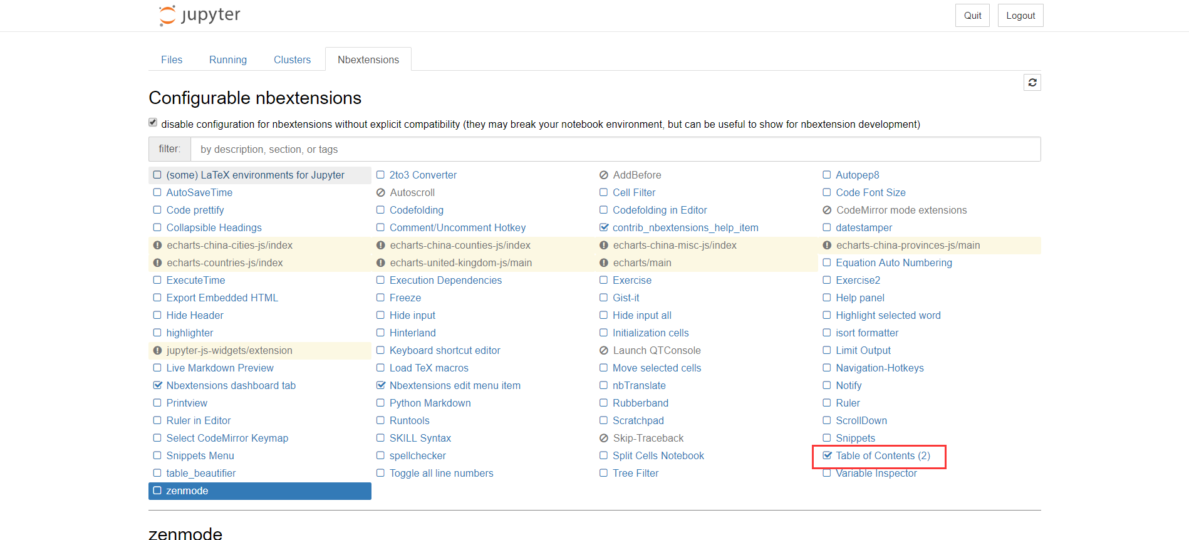Select the Python Markdown extension
The width and height of the screenshot is (1189, 540).
click(430, 403)
